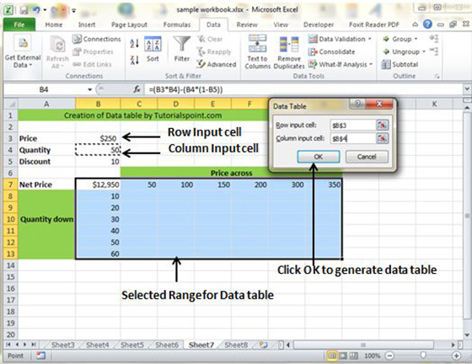Click the Undo icon
Screen dimensions: 472x364
pyautogui.click(x=36, y=10)
